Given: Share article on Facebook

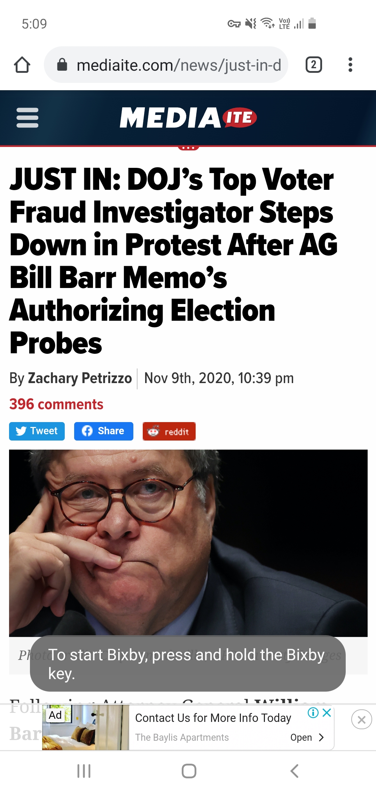Looking at the screenshot, I should [x=103, y=431].
